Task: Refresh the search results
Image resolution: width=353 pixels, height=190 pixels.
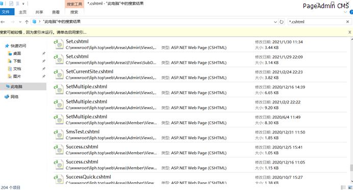Action: pos(282,22)
